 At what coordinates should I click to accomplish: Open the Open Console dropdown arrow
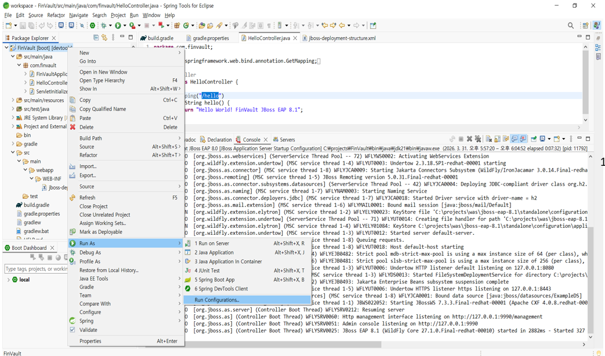(x=563, y=139)
